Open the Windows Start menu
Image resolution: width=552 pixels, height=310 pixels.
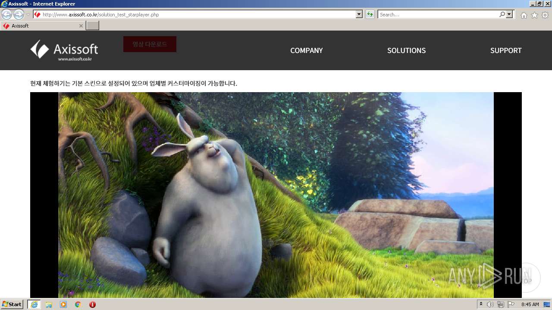[12, 304]
